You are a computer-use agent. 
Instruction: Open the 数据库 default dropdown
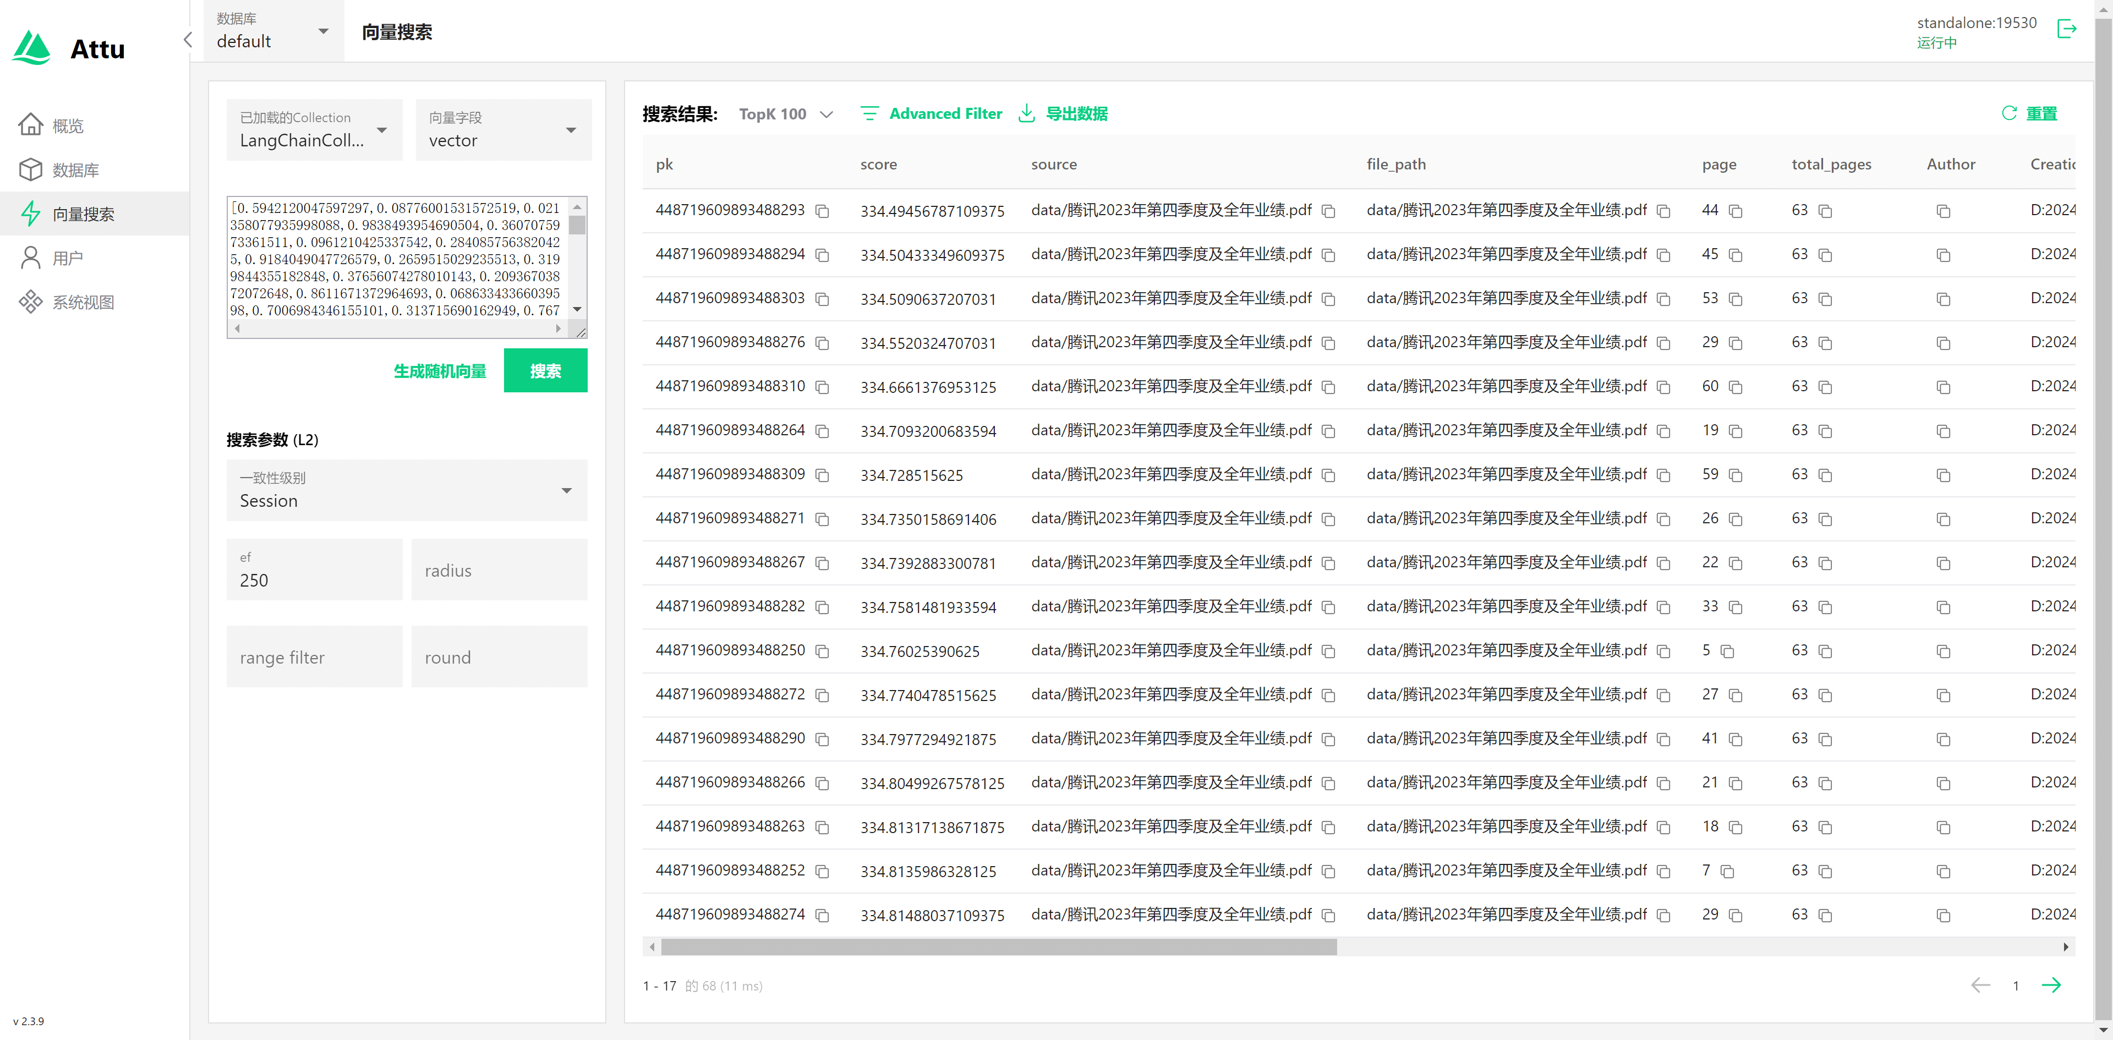pyautogui.click(x=273, y=31)
